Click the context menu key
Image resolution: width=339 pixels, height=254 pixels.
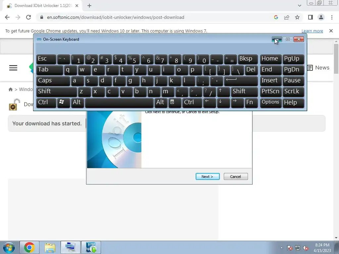pyautogui.click(x=175, y=103)
